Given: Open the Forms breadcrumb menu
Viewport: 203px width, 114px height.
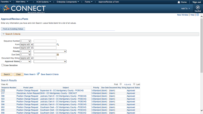Looking at the screenshot, I should point(88,2).
